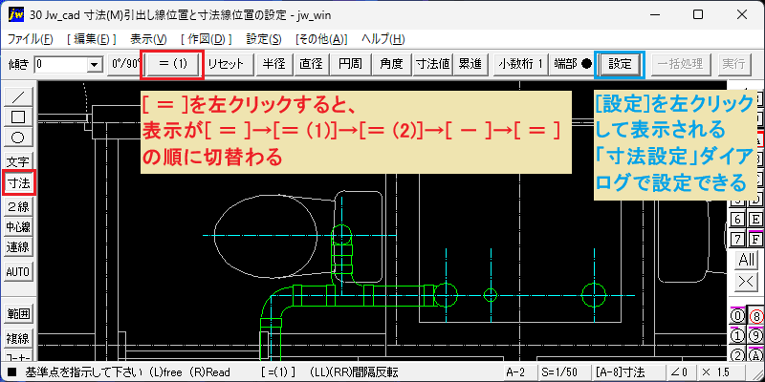Expand the 傾き angle dropdown
This screenshot has width=765, height=382.
coord(93,64)
